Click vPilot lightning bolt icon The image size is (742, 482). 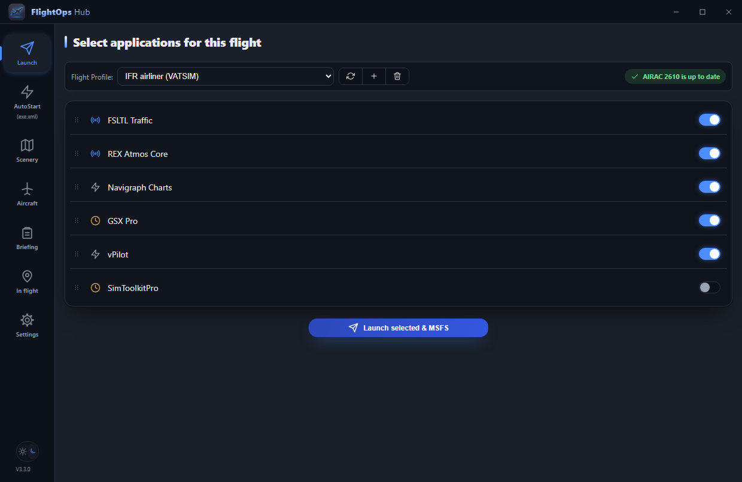pyautogui.click(x=95, y=254)
